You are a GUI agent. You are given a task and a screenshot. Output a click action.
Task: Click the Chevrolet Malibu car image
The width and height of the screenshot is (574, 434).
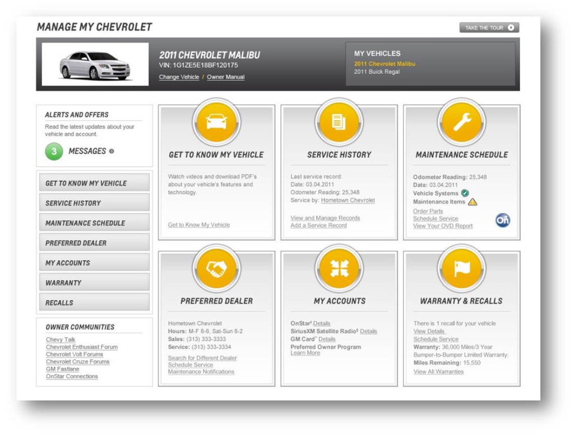click(95, 64)
